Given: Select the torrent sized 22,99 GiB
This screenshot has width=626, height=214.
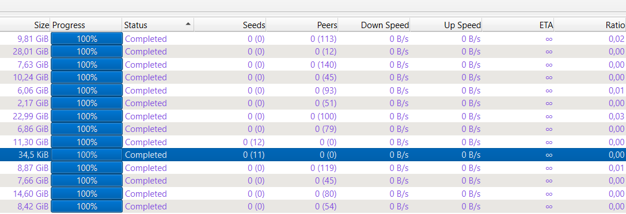Looking at the screenshot, I should (313, 116).
